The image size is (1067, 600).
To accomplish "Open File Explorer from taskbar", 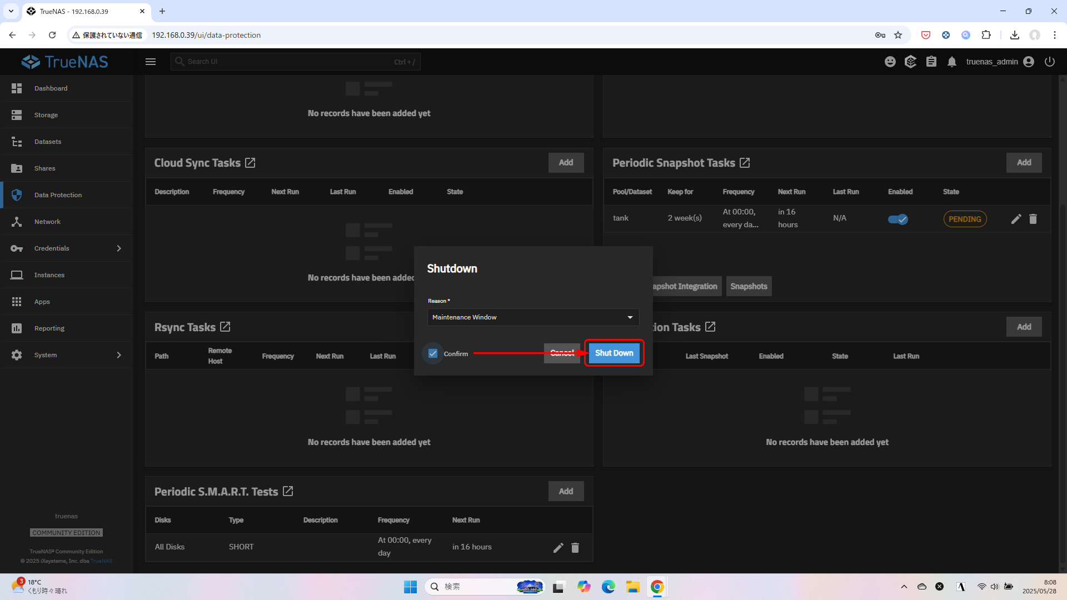I will click(x=633, y=587).
